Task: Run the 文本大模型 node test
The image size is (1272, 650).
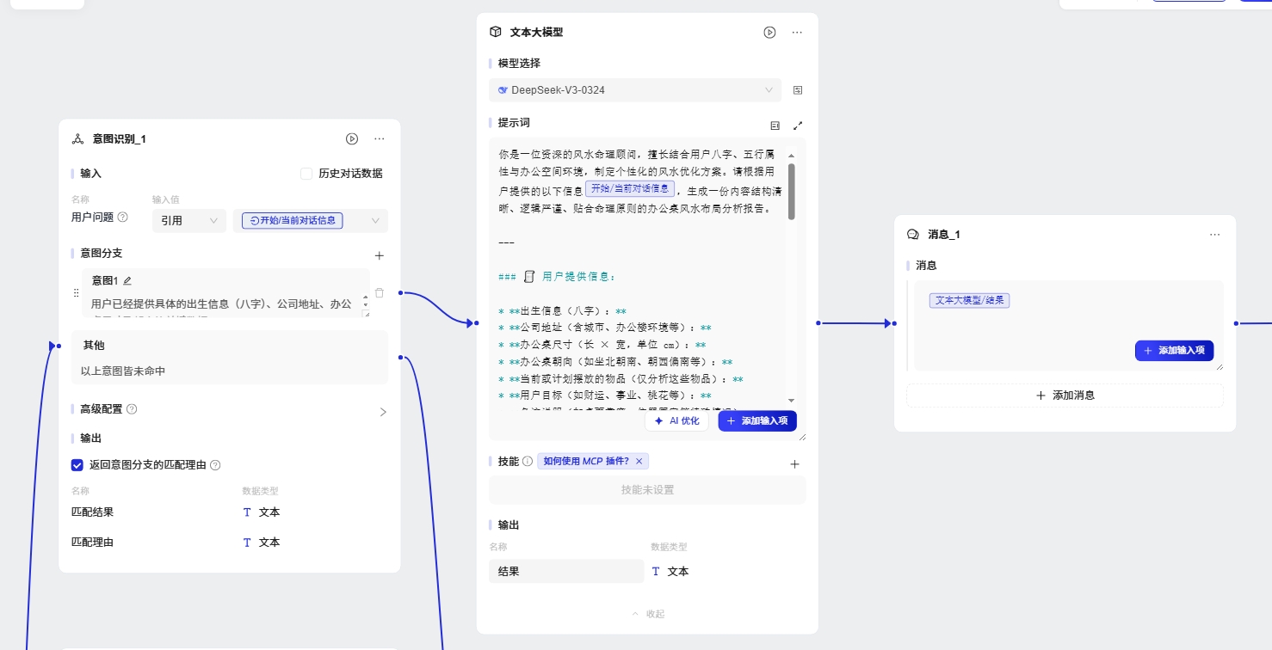Action: 769,32
